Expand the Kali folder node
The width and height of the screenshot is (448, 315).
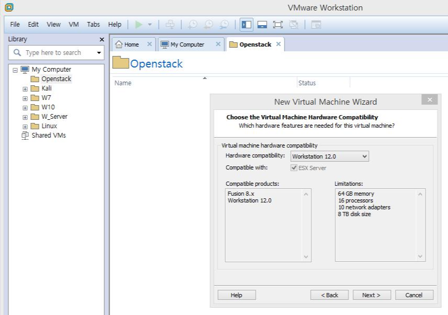tap(25, 89)
